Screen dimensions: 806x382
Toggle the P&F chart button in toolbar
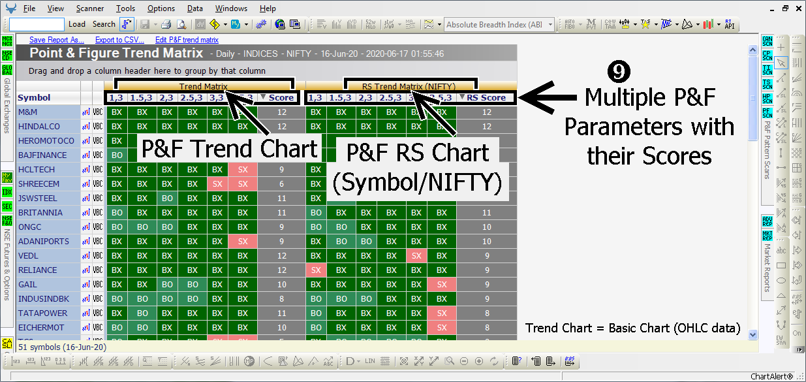coord(127,24)
